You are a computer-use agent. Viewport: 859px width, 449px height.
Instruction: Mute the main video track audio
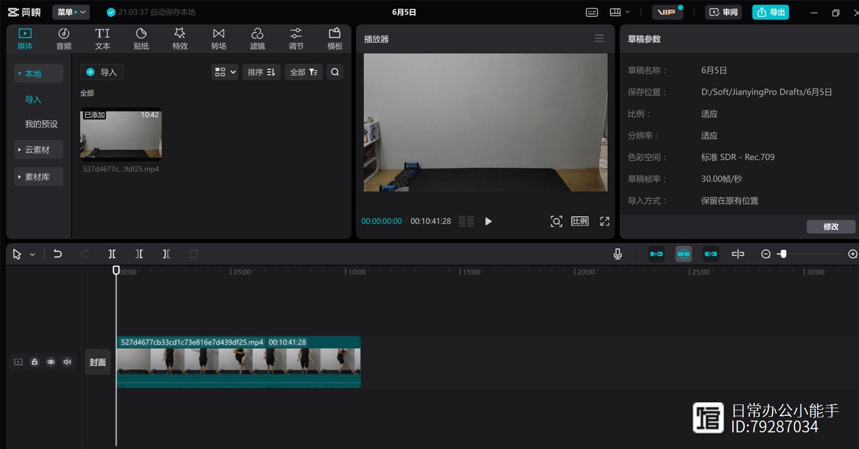(67, 362)
